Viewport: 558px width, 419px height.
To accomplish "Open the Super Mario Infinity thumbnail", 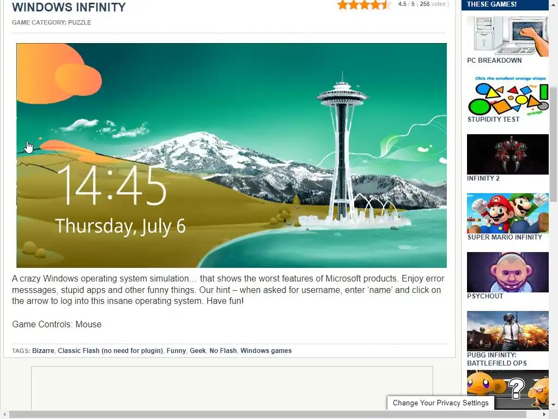I will coord(507,213).
